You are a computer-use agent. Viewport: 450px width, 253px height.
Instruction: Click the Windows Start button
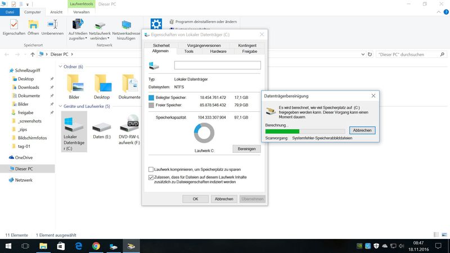coord(8,246)
